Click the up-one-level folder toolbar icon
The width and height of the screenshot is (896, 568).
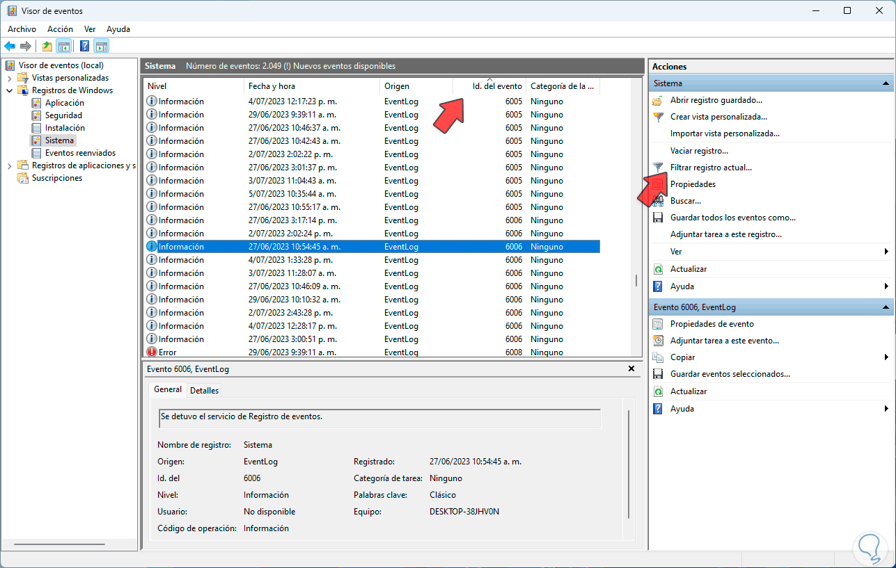point(47,47)
